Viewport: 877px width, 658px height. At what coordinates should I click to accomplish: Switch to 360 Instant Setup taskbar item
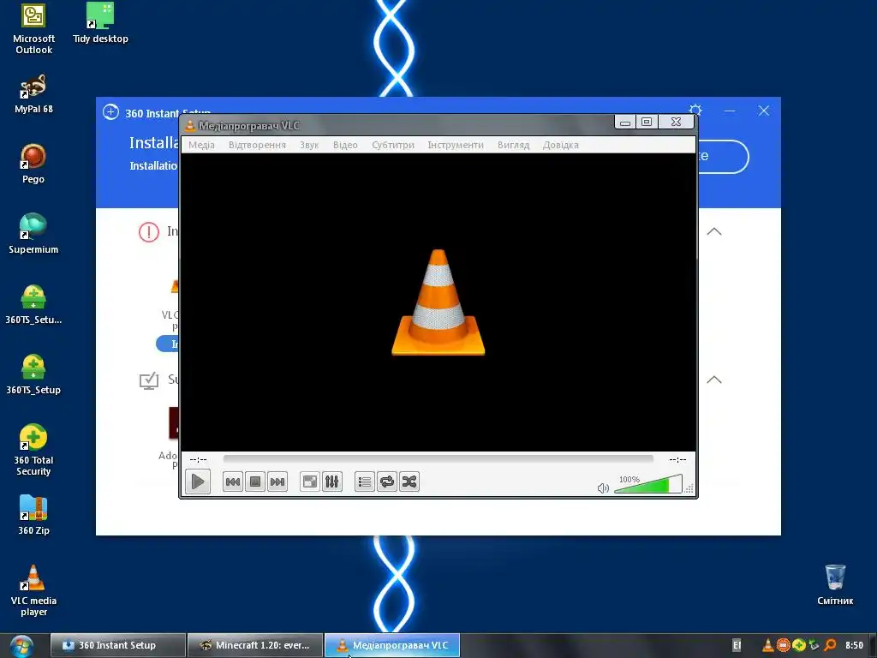pos(118,645)
